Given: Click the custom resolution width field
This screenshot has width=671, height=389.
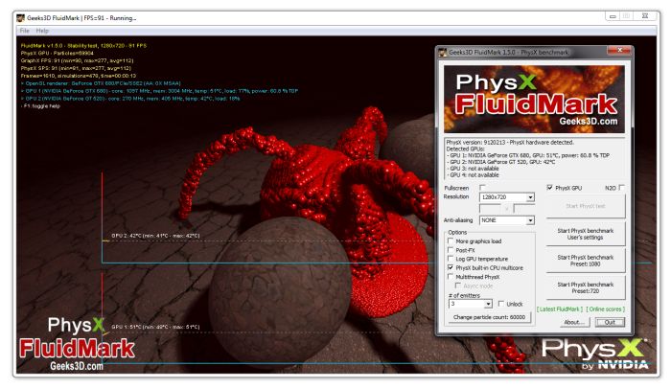Looking at the screenshot, I should pyautogui.click(x=490, y=209).
